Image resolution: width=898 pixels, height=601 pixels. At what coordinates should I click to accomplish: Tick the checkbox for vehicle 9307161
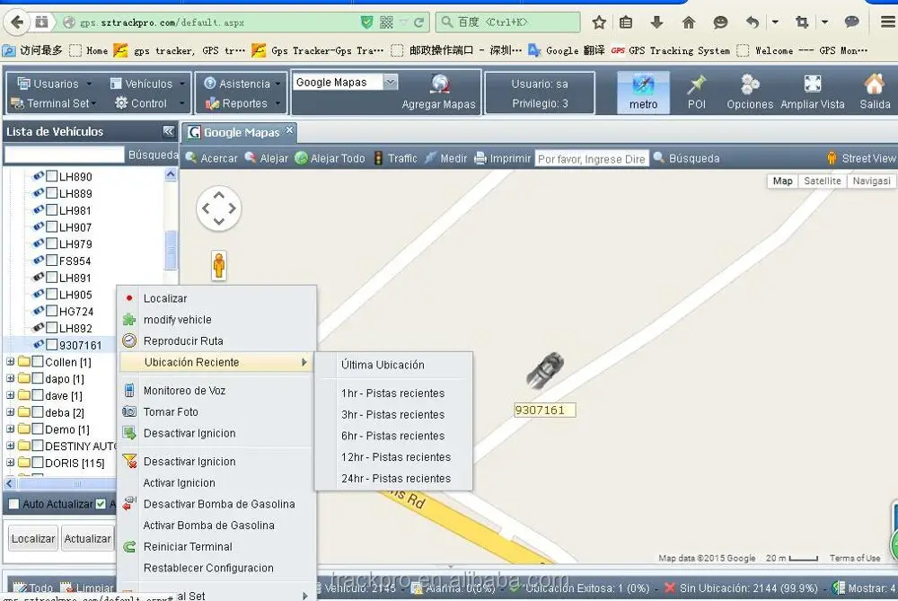pyautogui.click(x=52, y=345)
